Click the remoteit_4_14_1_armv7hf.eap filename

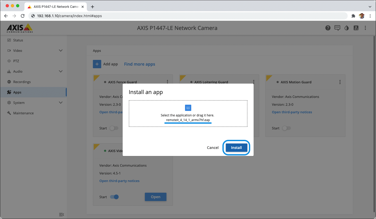(x=188, y=120)
